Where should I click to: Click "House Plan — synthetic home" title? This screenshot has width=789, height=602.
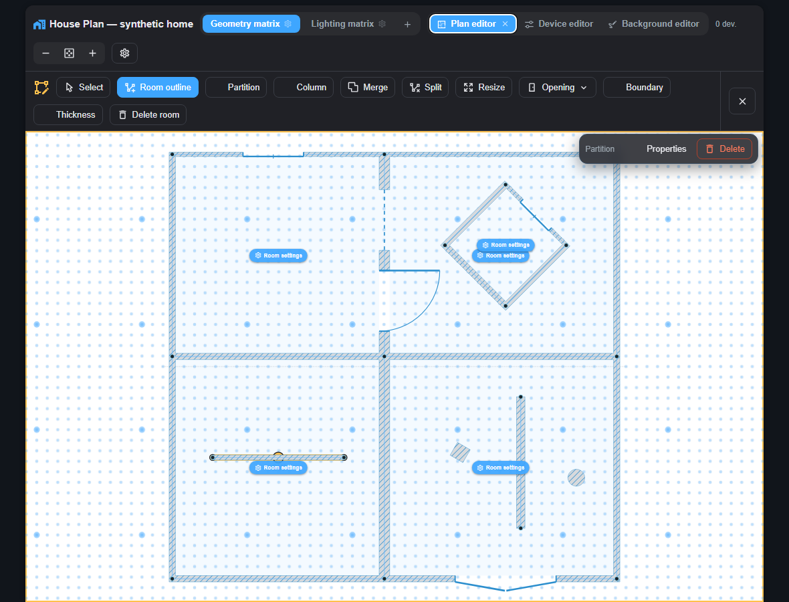121,24
